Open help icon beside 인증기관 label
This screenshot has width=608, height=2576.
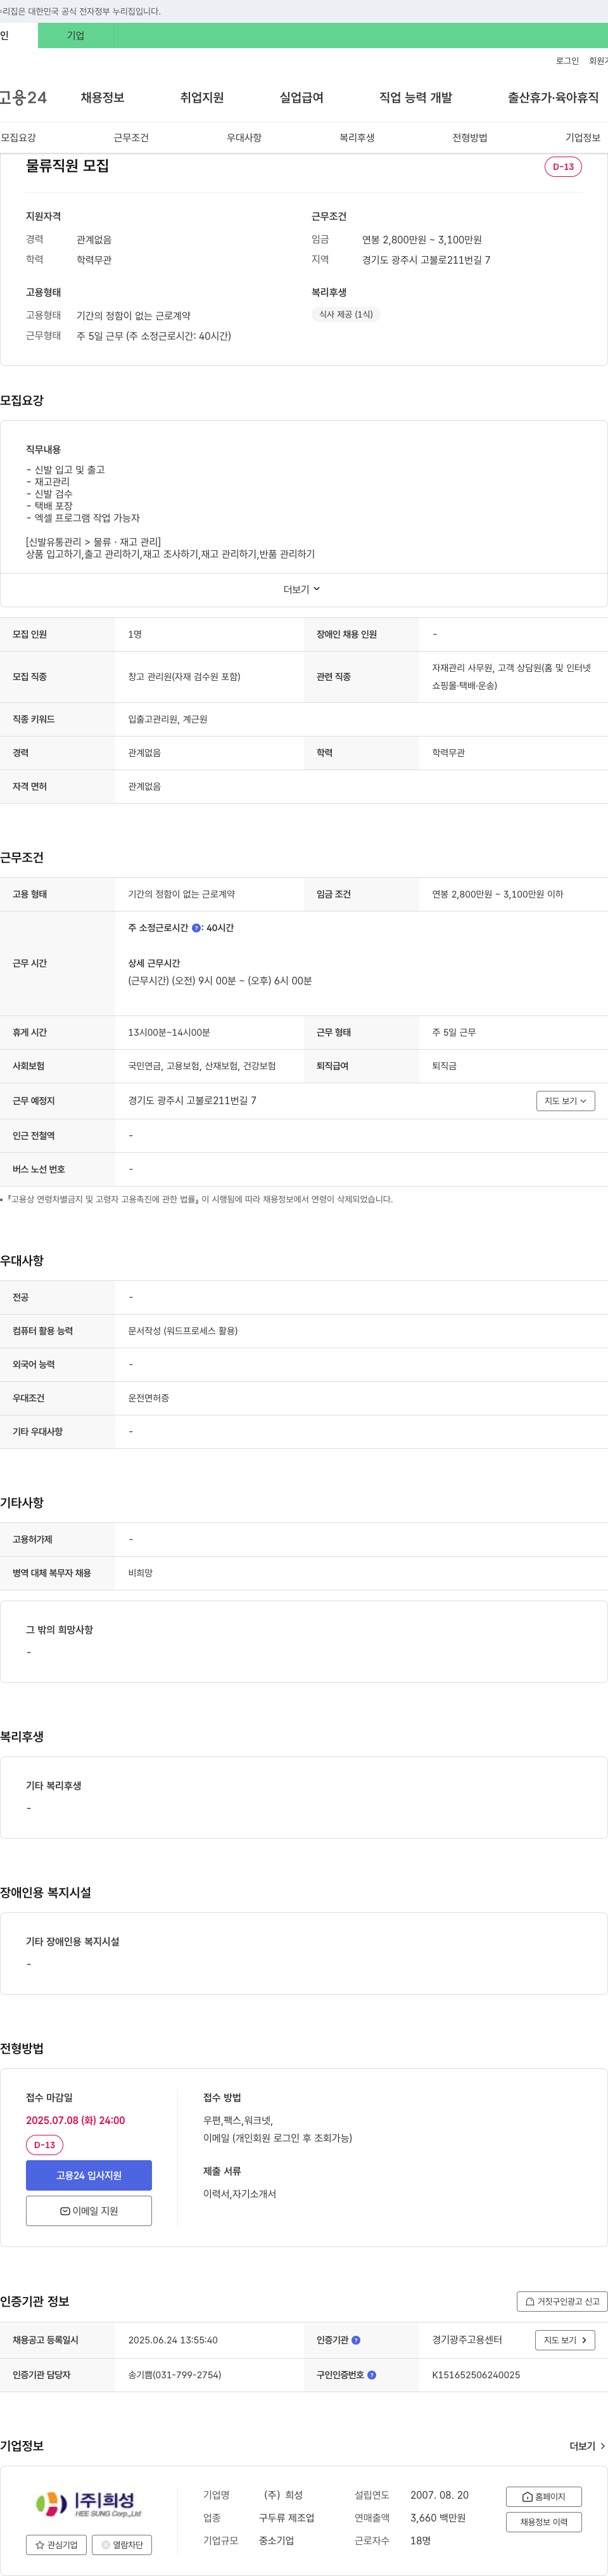click(x=355, y=2340)
